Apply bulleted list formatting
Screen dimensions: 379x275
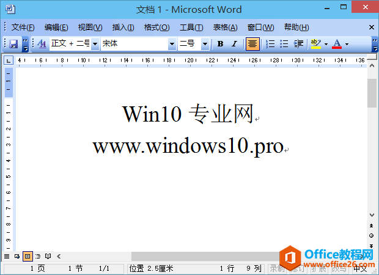tap(284, 44)
